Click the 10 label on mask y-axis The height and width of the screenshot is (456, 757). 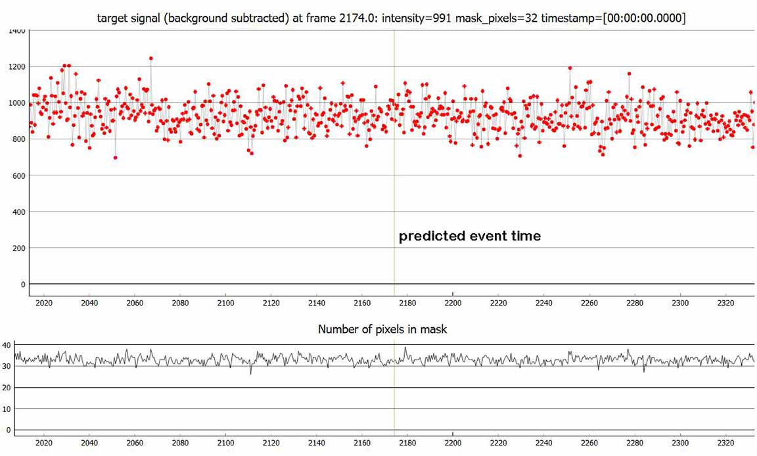click(7, 409)
